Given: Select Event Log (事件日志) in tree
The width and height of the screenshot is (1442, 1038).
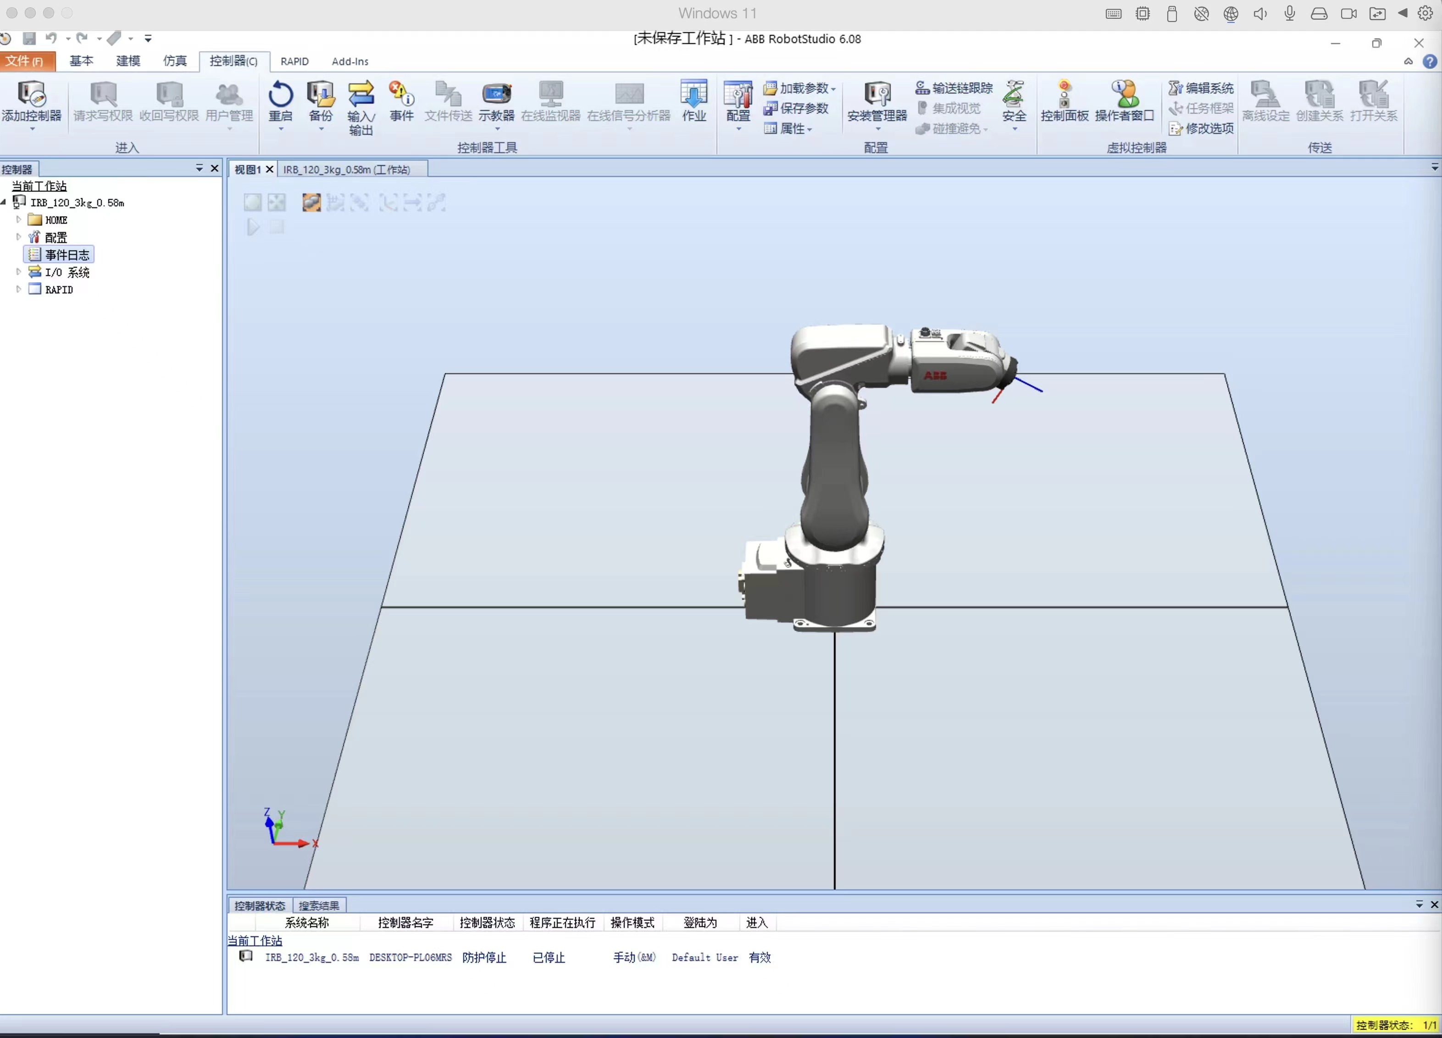Looking at the screenshot, I should tap(59, 254).
